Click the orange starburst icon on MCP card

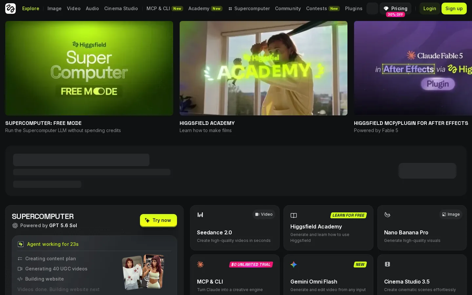200,265
